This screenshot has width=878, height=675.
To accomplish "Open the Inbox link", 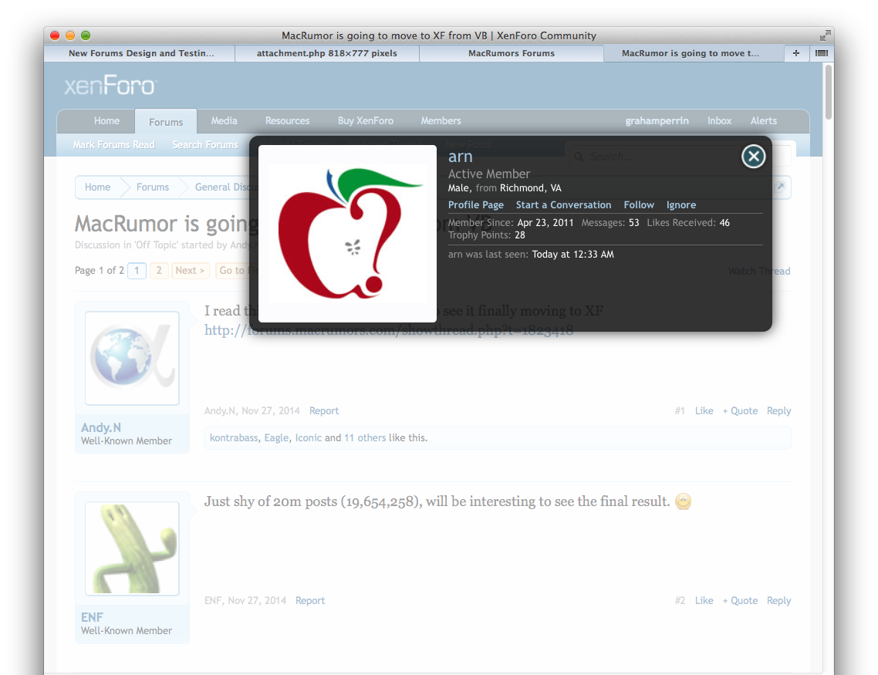I will (x=719, y=121).
